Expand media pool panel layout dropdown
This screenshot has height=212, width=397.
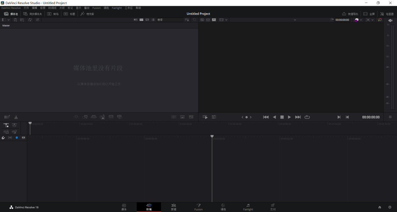pos(6,20)
